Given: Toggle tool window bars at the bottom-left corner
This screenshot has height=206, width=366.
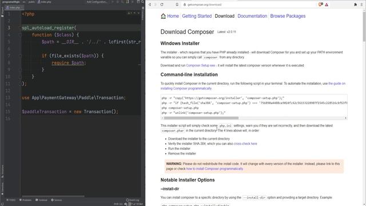Looking at the screenshot, I should click(2, 204).
